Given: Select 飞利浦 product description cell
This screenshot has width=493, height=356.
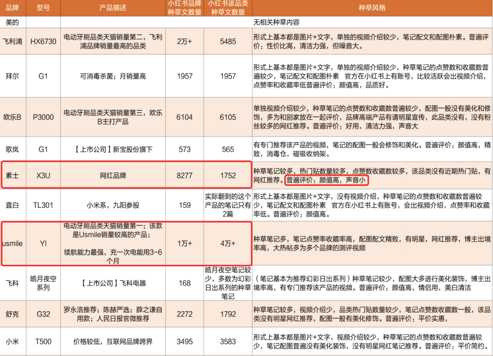Looking at the screenshot, I should pos(113,41).
